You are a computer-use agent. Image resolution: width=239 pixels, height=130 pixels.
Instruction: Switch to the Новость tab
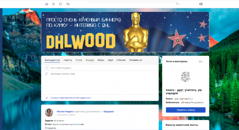tap(68, 60)
